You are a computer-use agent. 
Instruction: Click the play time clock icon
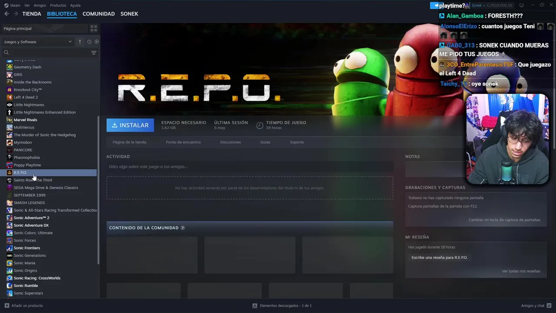click(259, 125)
